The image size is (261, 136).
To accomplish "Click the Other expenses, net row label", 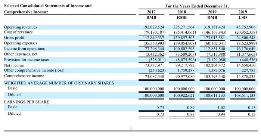I will click(x=21, y=54).
